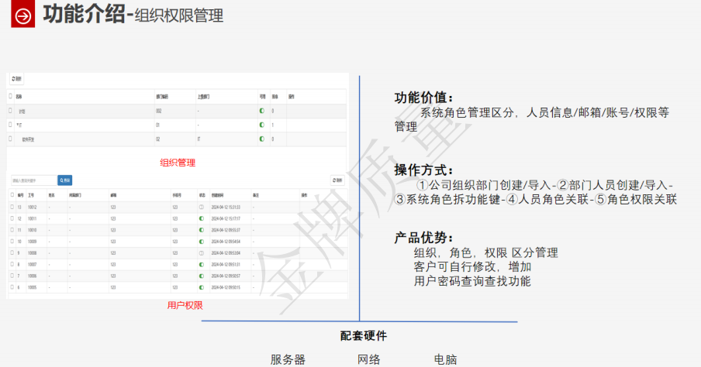Select the checkbox for IT department row
The image size is (701, 367).
click(x=10, y=125)
